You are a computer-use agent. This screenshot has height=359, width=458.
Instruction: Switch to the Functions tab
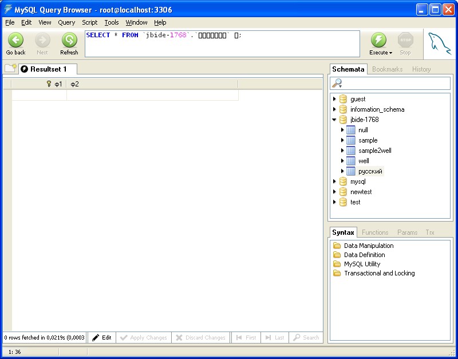pyautogui.click(x=375, y=232)
